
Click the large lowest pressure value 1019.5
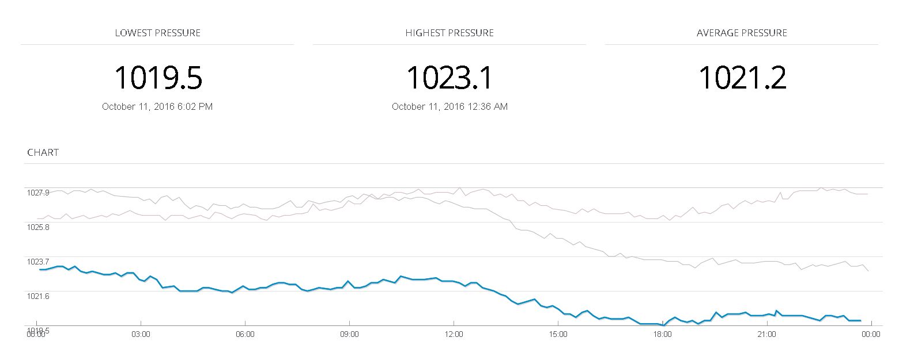coord(158,78)
